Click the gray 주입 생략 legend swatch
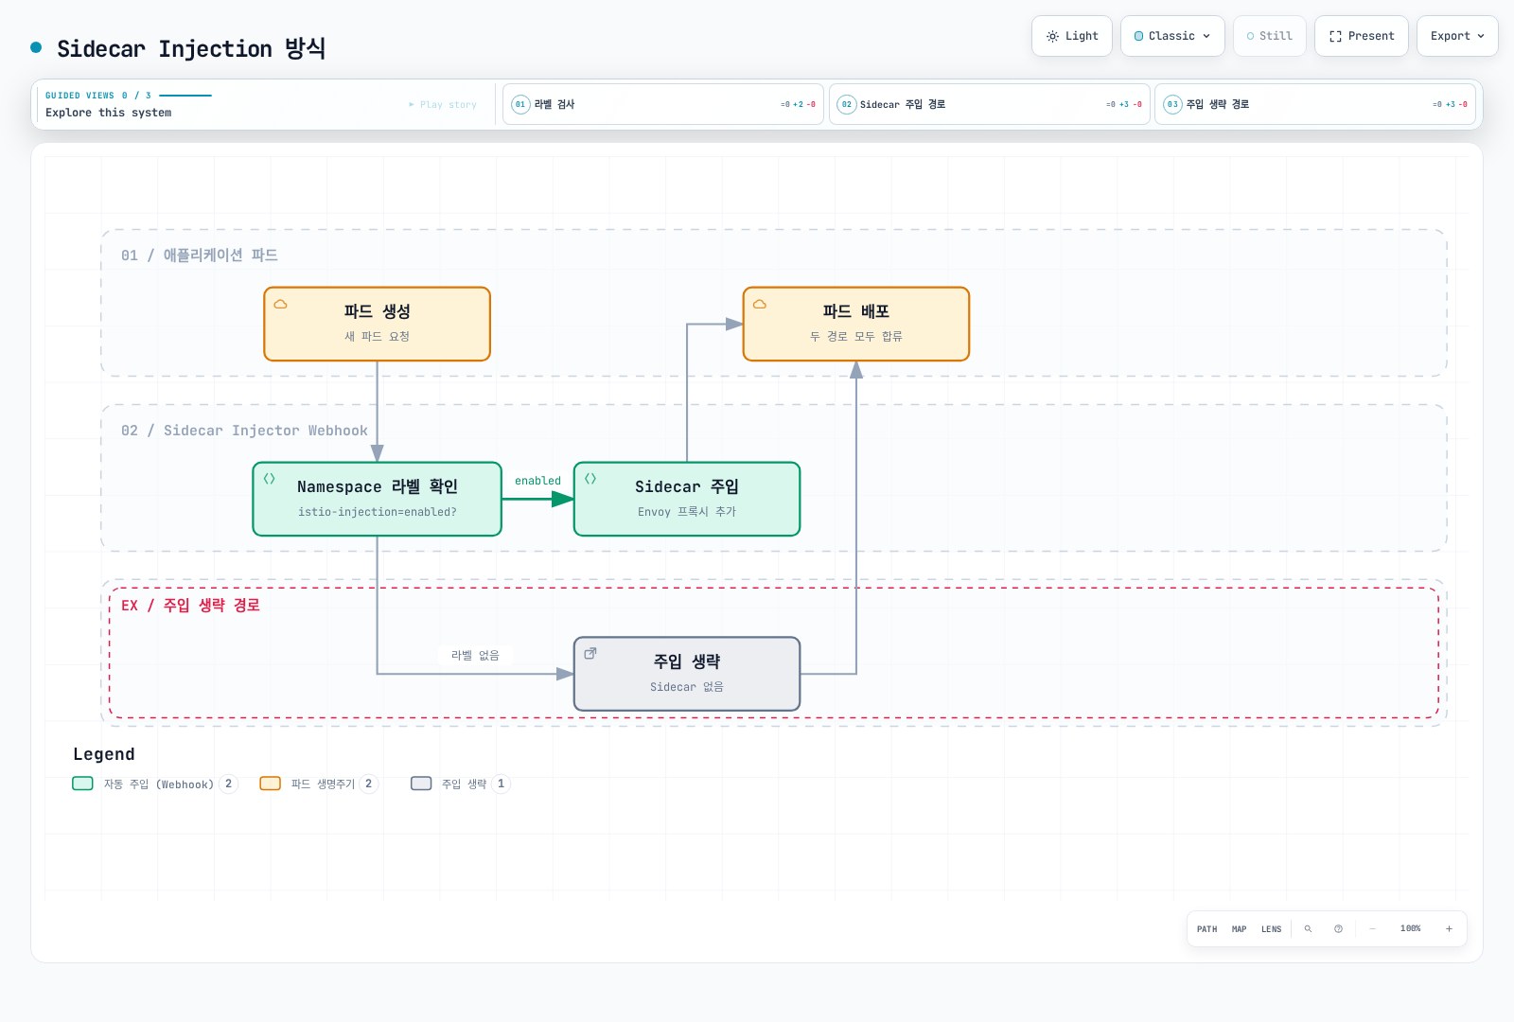 click(x=421, y=784)
